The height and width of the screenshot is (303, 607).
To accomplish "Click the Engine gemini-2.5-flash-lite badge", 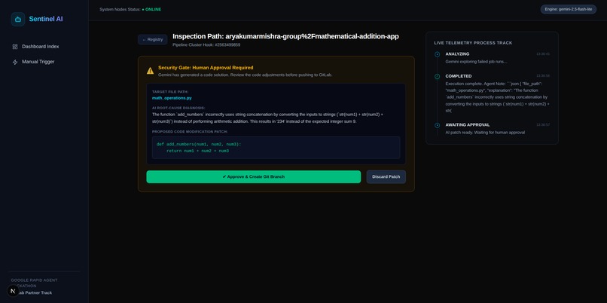I will 569,9.
